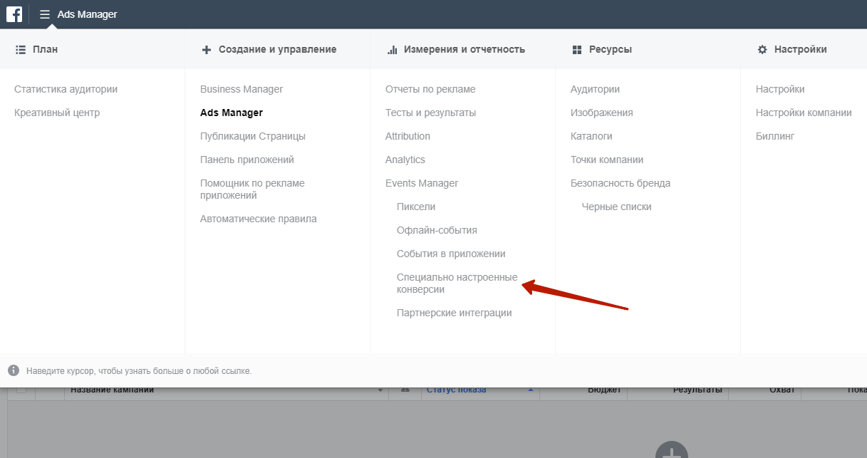
Task: Open Аудитории in the Ресурсы column
Action: click(x=595, y=89)
